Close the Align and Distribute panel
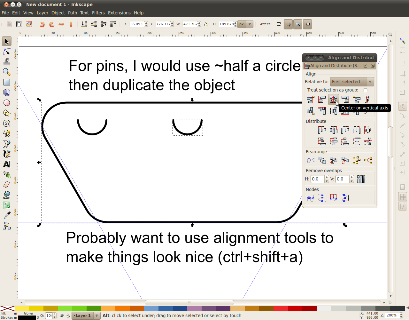409x320 pixels. point(373,66)
